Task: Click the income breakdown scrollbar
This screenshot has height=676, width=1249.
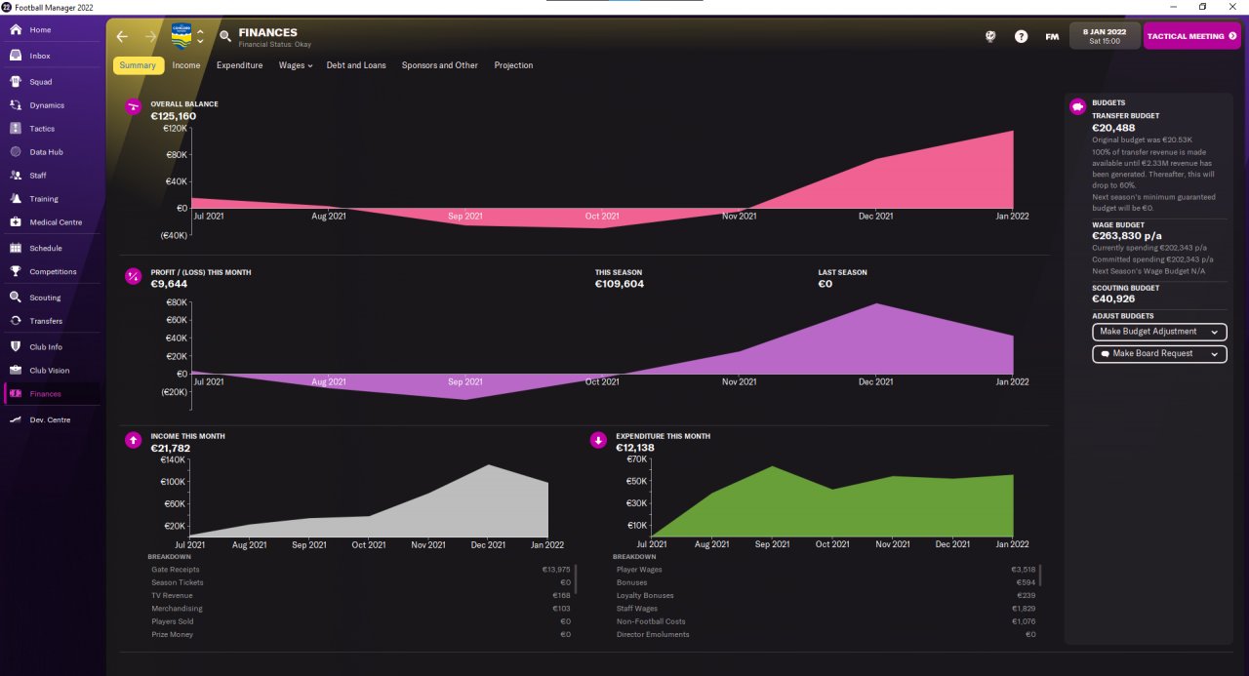Action: 576,577
